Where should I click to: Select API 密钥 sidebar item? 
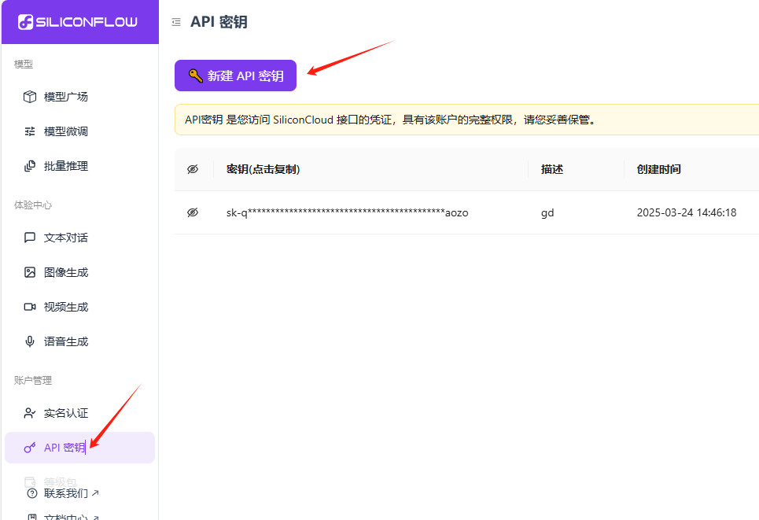click(x=80, y=448)
